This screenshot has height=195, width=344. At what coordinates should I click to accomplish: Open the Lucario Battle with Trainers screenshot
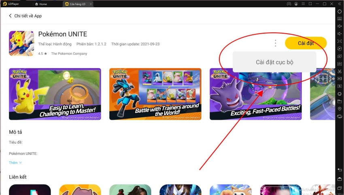pyautogui.click(x=155, y=94)
